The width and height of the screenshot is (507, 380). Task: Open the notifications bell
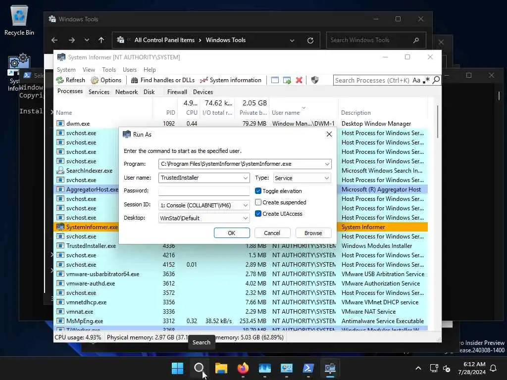[493, 368]
